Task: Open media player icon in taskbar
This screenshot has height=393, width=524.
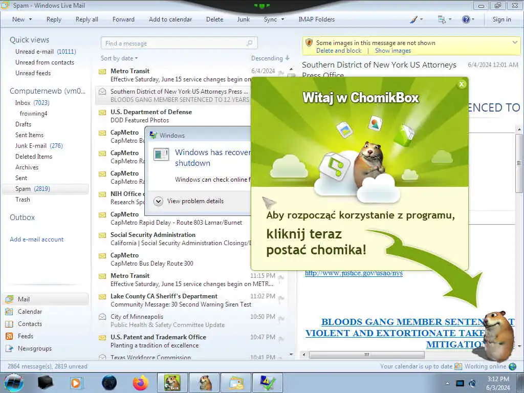Action: click(76, 383)
